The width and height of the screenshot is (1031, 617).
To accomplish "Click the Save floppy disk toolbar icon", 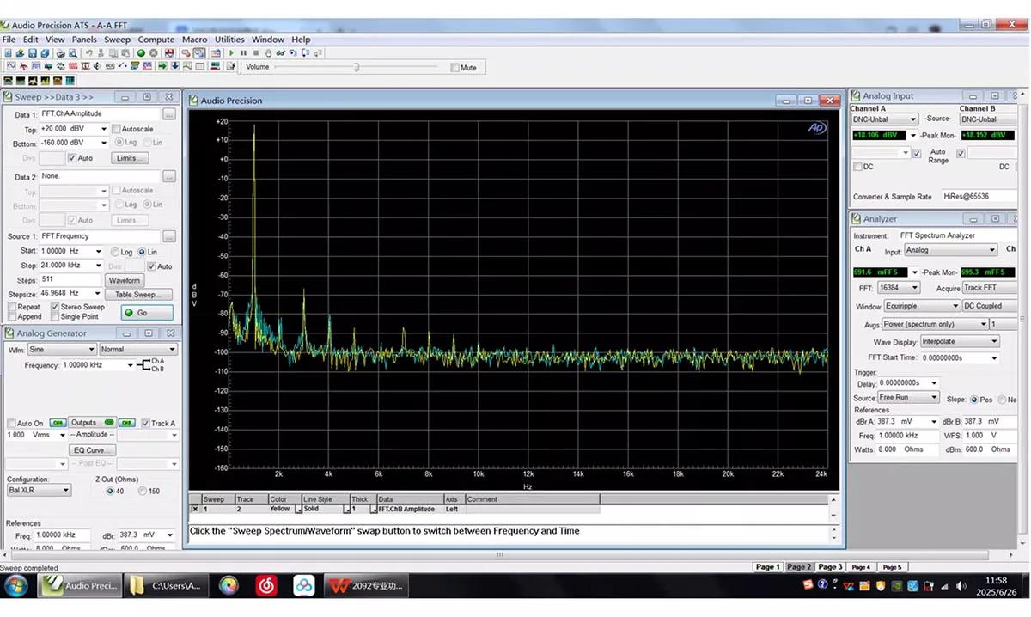I will [33, 53].
